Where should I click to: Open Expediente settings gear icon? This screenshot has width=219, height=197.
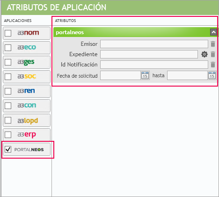(x=204, y=54)
